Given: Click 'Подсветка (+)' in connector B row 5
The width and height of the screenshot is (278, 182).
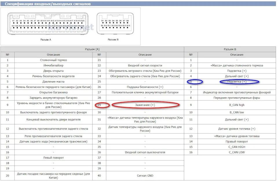Looking at the screenshot, I should (237, 82).
